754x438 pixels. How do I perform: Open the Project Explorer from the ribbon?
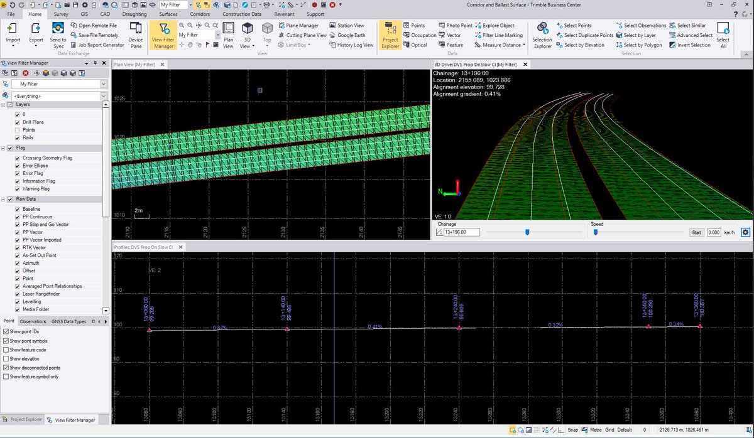(x=390, y=35)
